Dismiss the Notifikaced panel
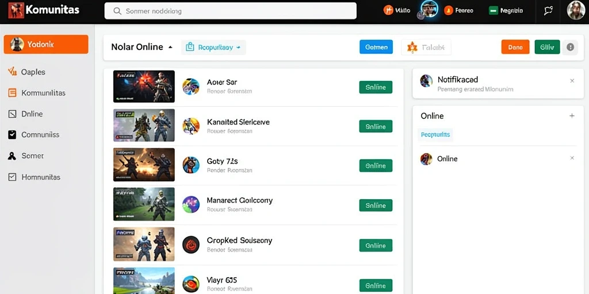The width and height of the screenshot is (589, 294). click(572, 80)
